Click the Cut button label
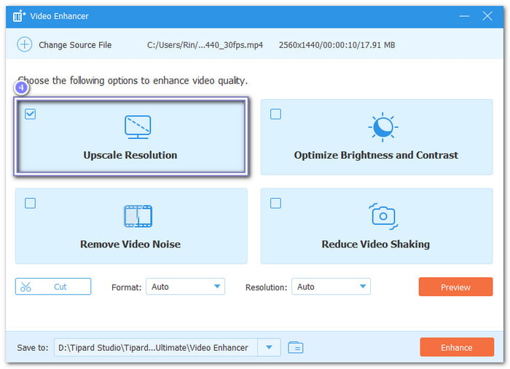This screenshot has height=369, width=510. coord(60,287)
